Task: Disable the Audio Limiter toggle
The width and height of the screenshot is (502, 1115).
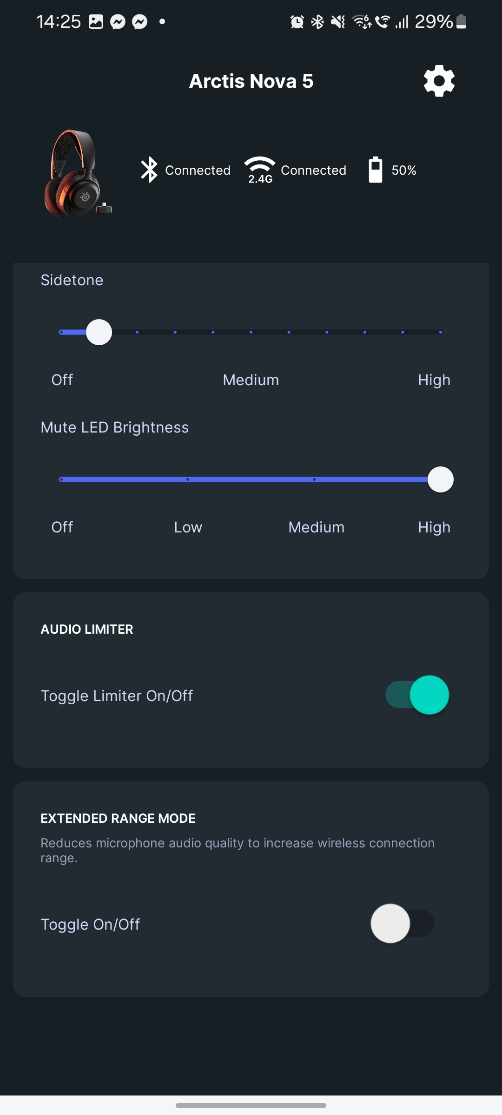Action: [417, 695]
